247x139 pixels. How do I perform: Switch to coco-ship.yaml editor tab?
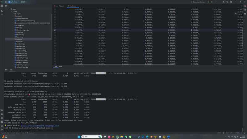[59, 6]
